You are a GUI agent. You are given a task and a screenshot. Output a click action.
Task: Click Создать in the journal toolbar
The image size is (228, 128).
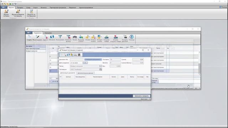click(29, 38)
